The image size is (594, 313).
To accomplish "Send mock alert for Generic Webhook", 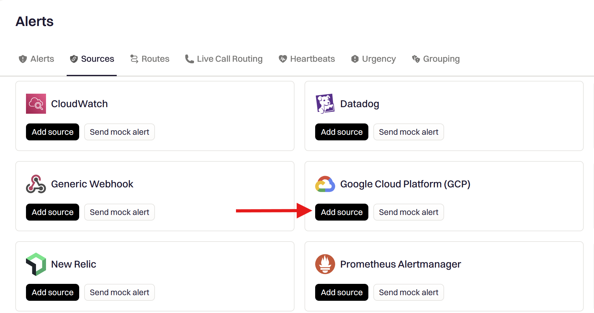I will [x=120, y=212].
